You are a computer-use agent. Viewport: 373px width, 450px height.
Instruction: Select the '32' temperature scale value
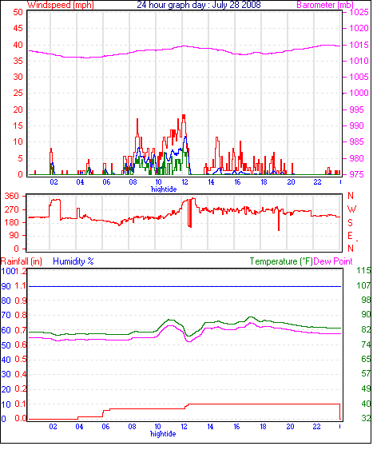366,418
